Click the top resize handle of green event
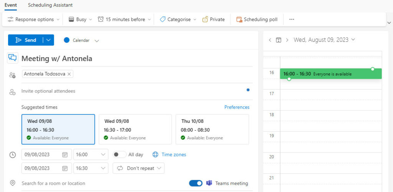393x192 pixels. (x=372, y=69)
